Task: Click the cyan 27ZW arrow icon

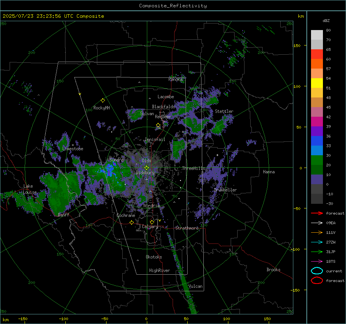Action: click(x=317, y=242)
